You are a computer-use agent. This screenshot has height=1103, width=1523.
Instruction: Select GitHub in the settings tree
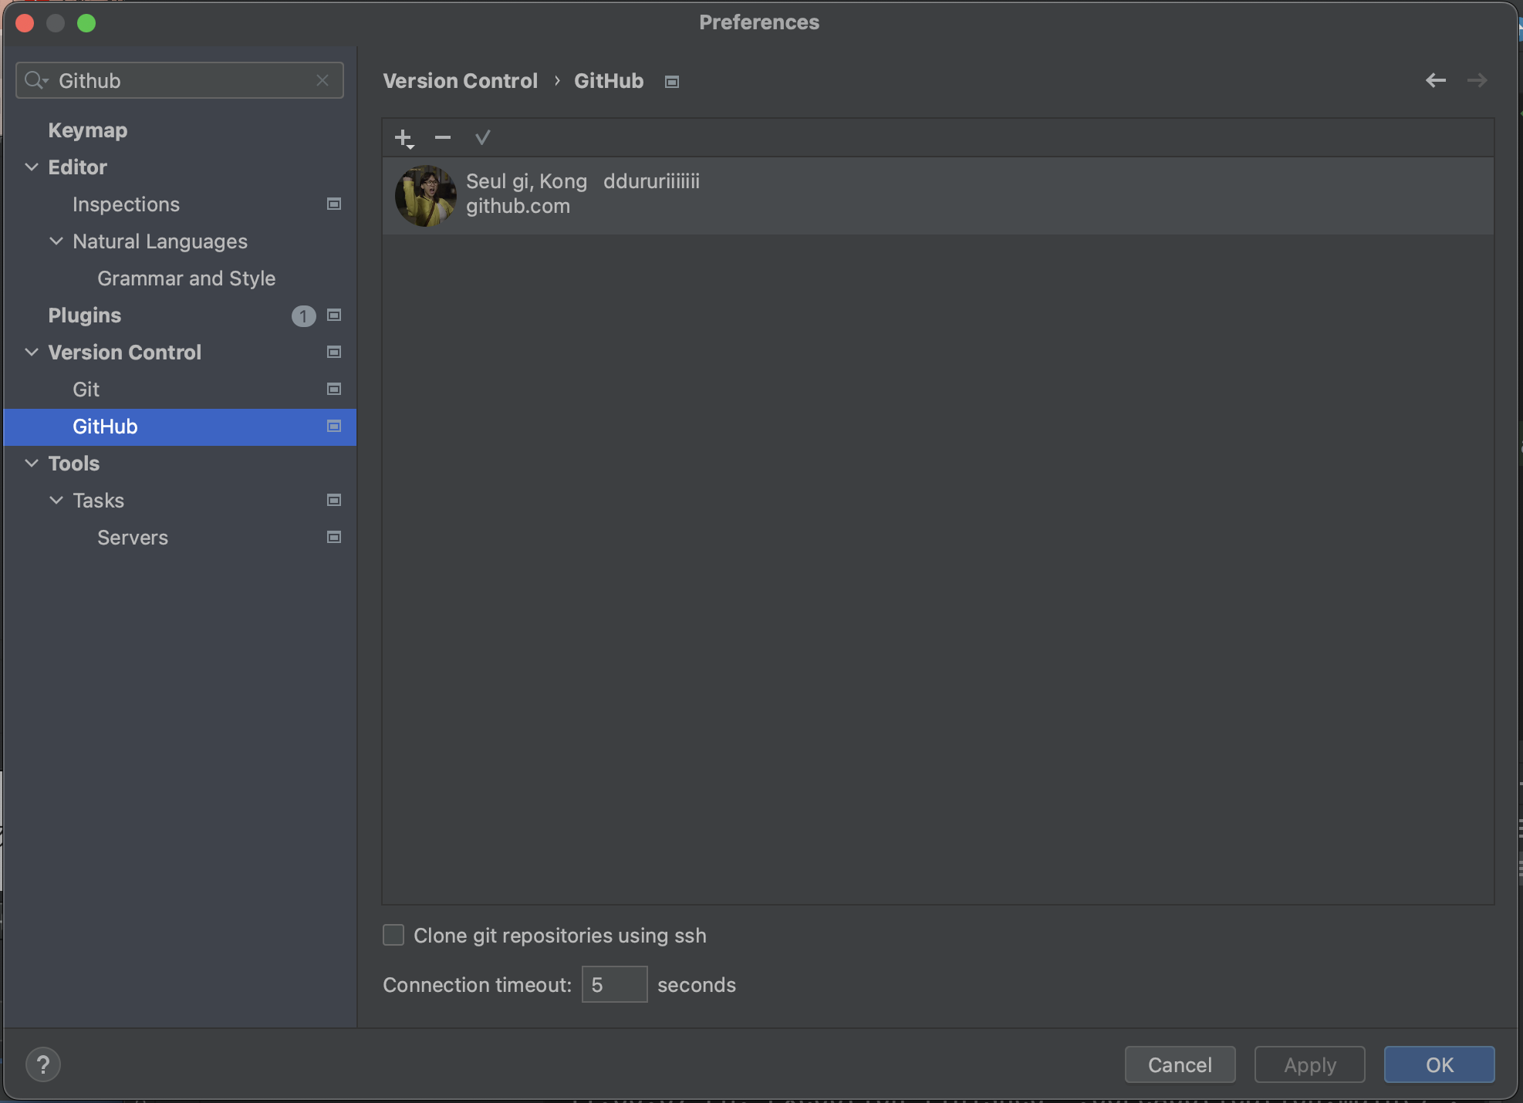click(x=181, y=427)
